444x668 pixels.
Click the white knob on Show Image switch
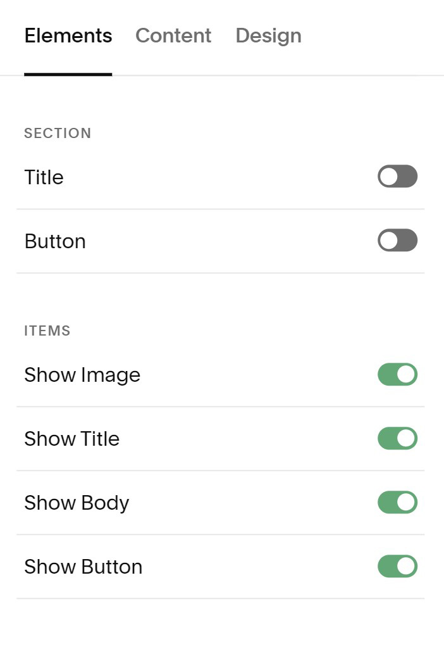pos(406,374)
